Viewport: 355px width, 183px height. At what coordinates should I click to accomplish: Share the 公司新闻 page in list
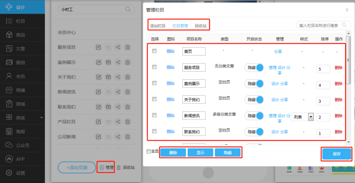[x=118, y=137]
